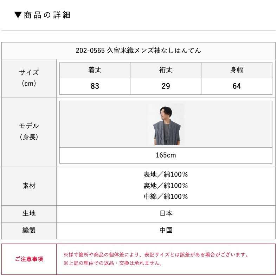Click the 縫製 value 中国
The width and height of the screenshot is (277, 279).
coord(166,230)
